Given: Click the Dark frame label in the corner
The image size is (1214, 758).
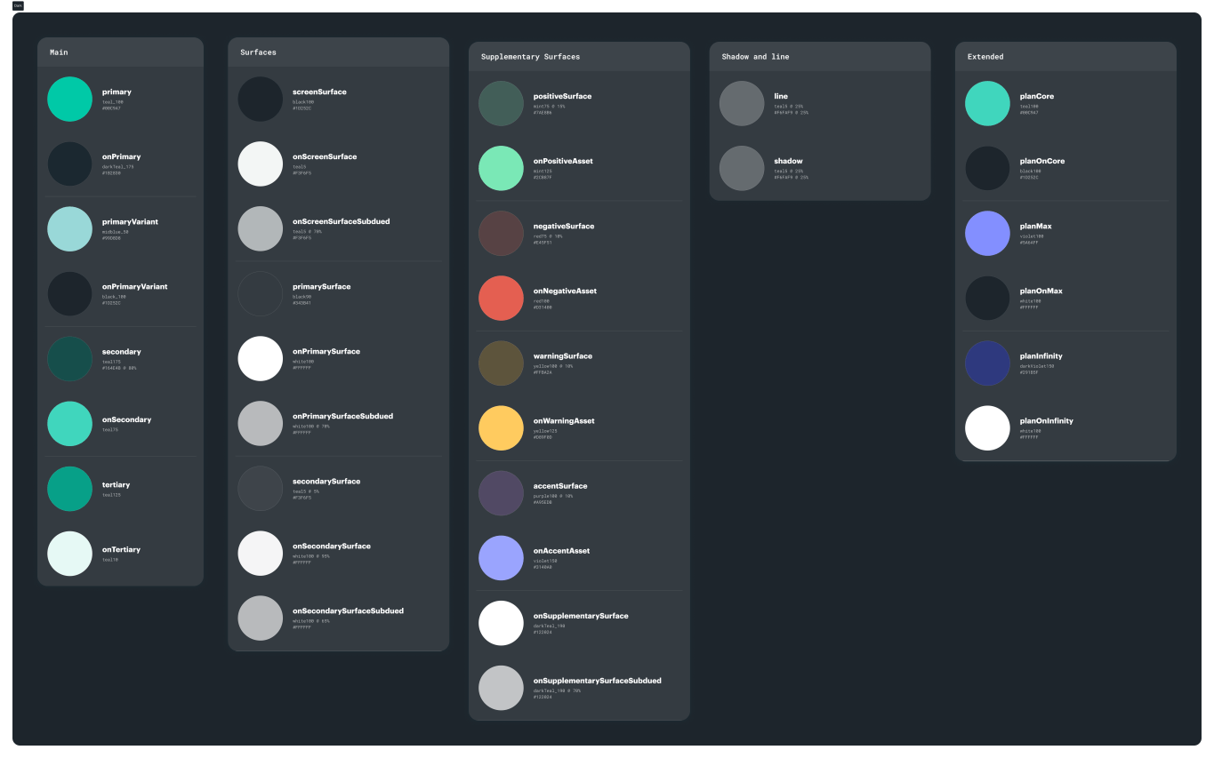Looking at the screenshot, I should tap(18, 5).
